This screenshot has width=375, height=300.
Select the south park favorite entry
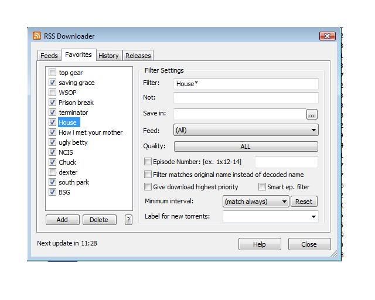point(74,182)
